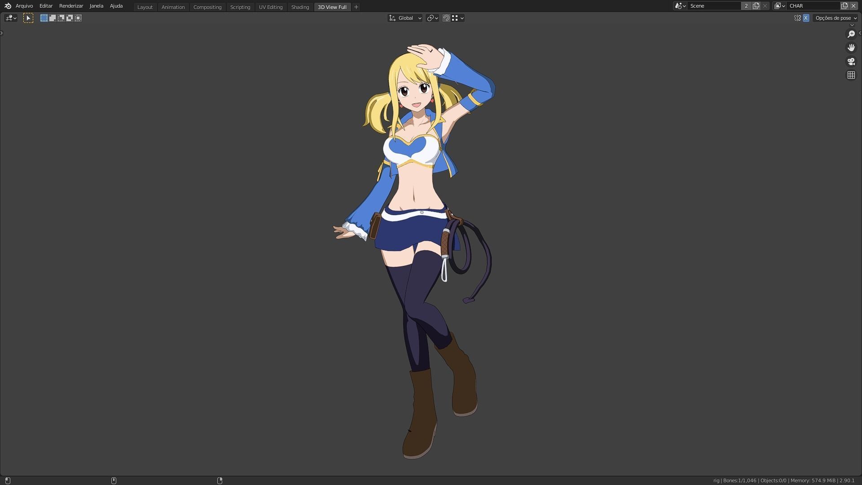
Task: Remove the CHAR view layer
Action: pyautogui.click(x=853, y=6)
